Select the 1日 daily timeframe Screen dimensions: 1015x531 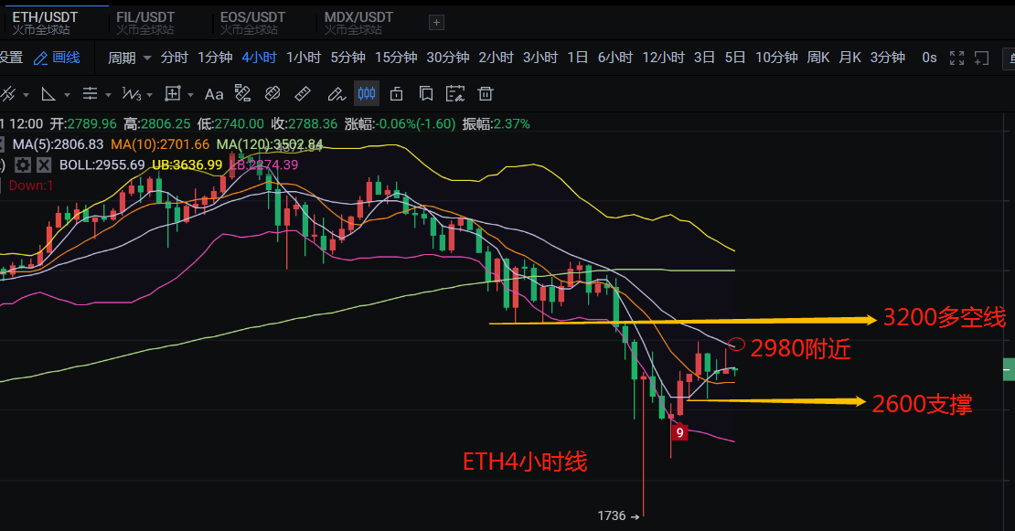(577, 58)
